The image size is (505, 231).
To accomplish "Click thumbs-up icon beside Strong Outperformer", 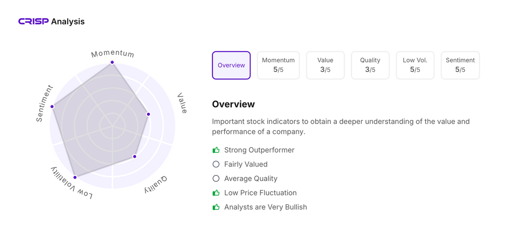I will 216,150.
